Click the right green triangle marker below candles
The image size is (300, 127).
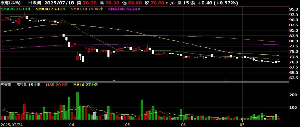click(x=226, y=80)
